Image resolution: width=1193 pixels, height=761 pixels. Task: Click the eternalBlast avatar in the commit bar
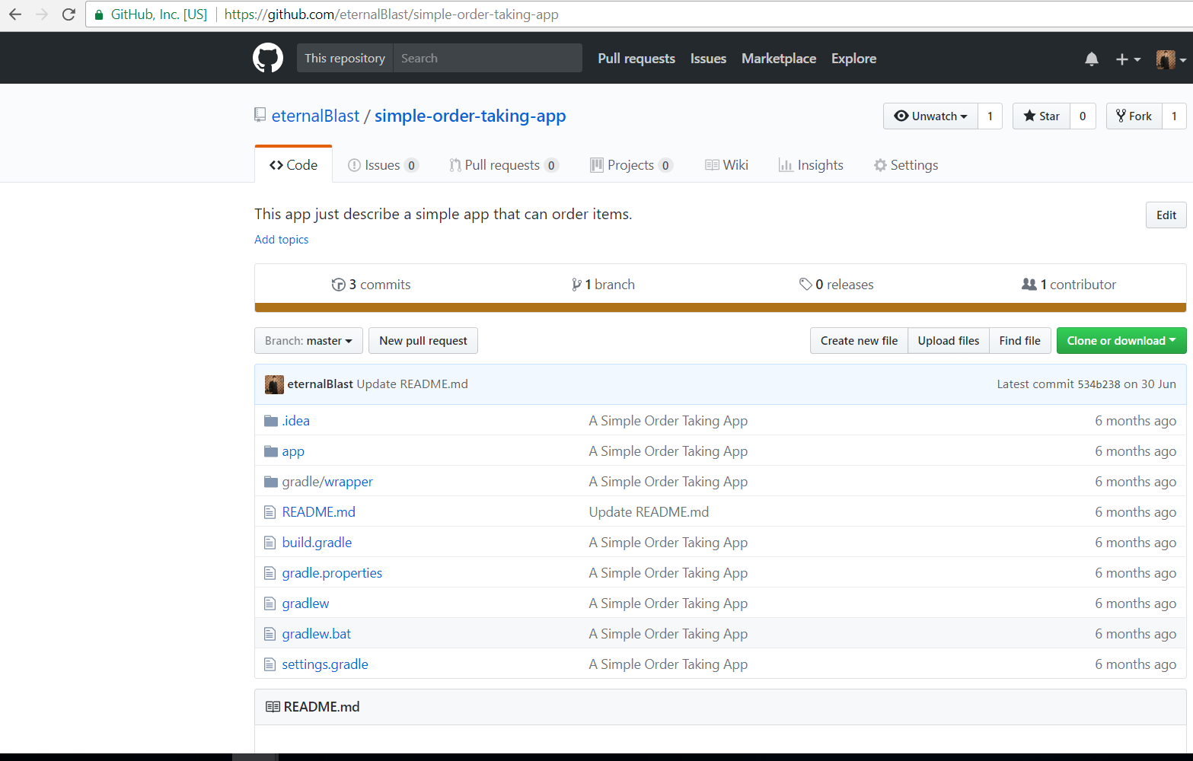(274, 384)
